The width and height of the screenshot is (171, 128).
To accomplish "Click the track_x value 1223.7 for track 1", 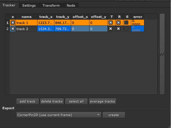I will pos(46,23).
